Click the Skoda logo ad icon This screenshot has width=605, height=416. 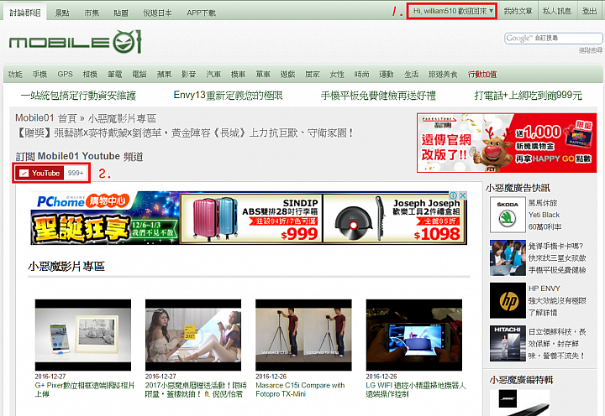coord(508,215)
